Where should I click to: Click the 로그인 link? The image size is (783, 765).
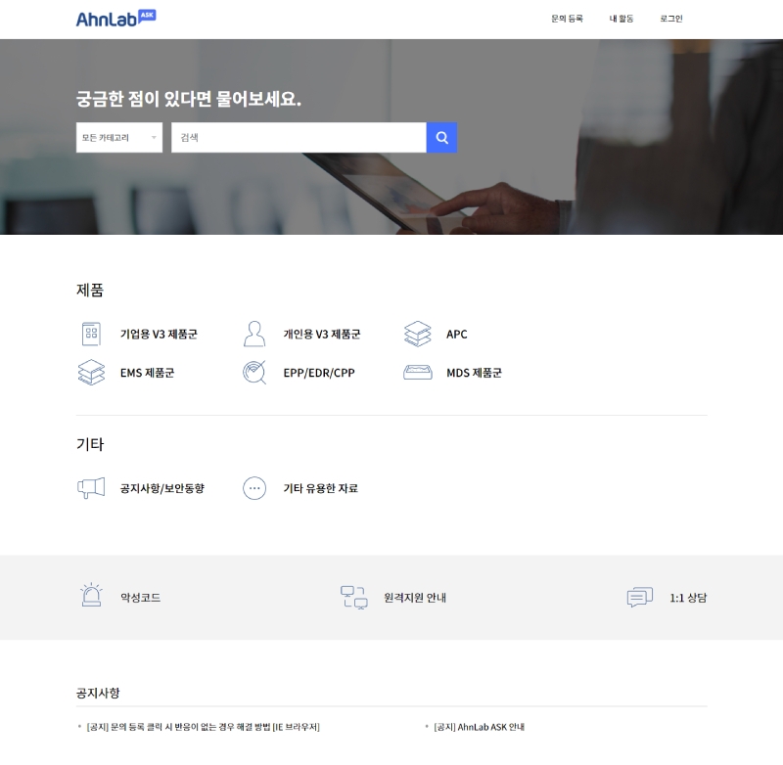click(x=669, y=19)
